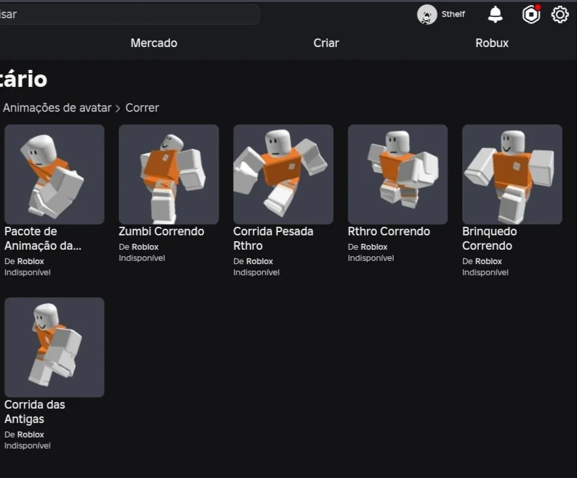Click the Correr breadcrumb item
The width and height of the screenshot is (577, 478).
142,108
